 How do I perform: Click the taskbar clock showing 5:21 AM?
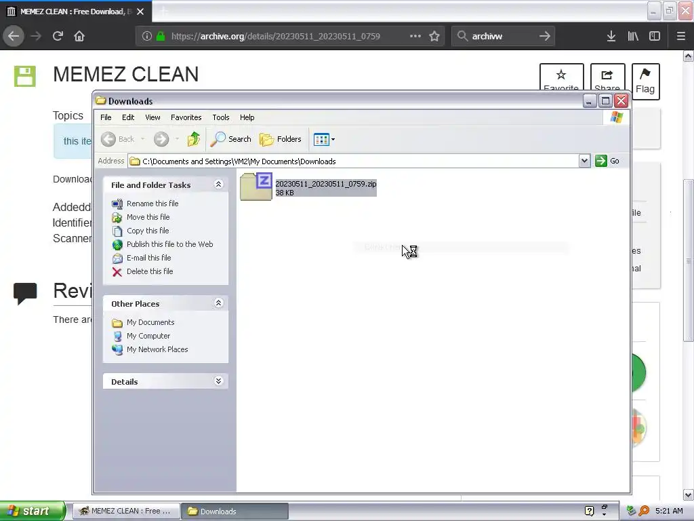coord(669,511)
